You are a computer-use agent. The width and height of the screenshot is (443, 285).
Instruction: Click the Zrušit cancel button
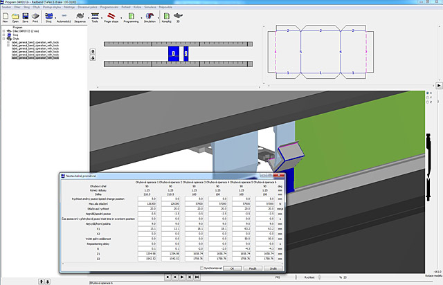tap(273, 268)
